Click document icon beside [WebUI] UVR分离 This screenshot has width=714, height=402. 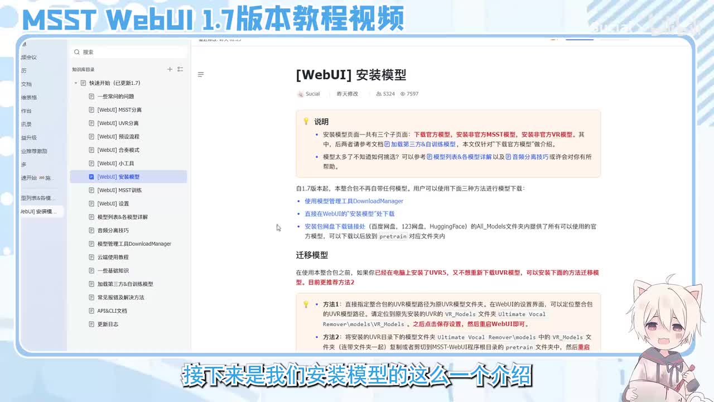tap(91, 123)
